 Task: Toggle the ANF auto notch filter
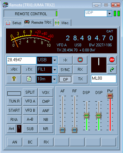click(x=46, y=111)
